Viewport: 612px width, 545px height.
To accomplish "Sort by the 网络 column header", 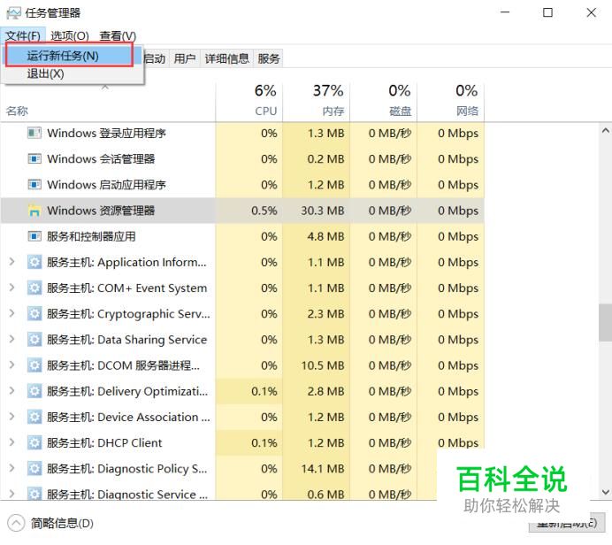I will [x=450, y=103].
